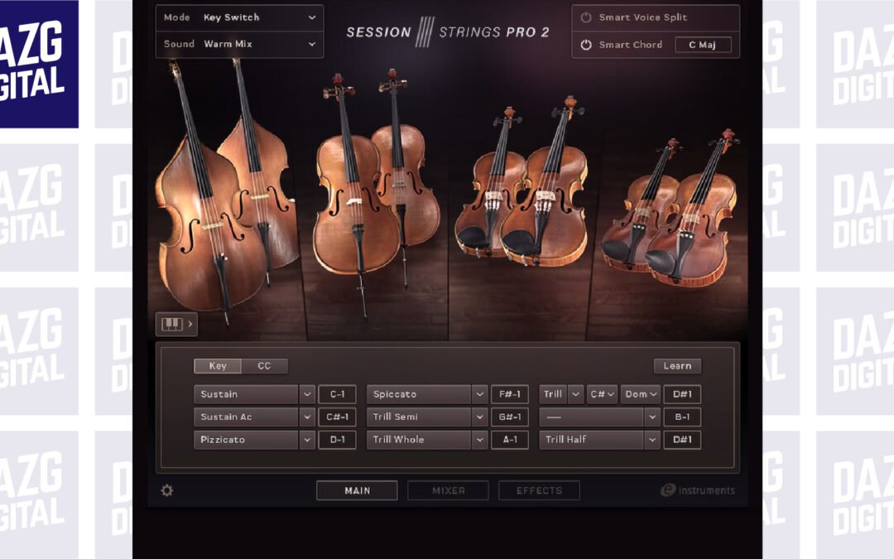Open the settings gear icon
This screenshot has height=559, width=894.
tap(166, 490)
